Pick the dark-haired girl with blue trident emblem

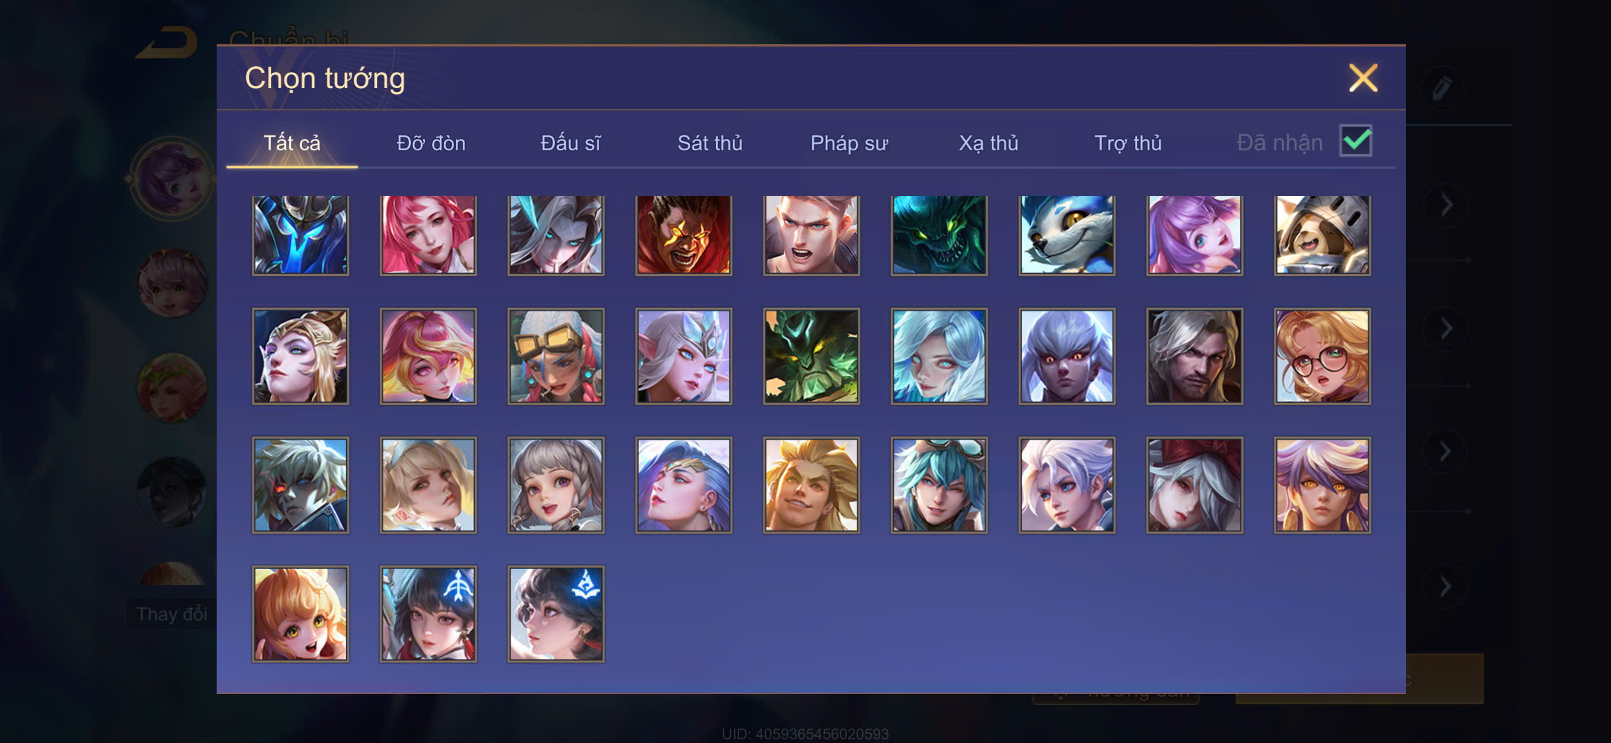[x=428, y=613]
